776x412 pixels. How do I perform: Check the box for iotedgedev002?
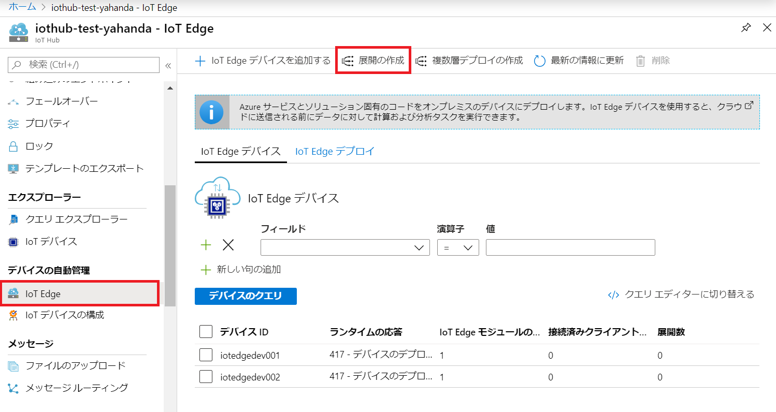click(206, 377)
